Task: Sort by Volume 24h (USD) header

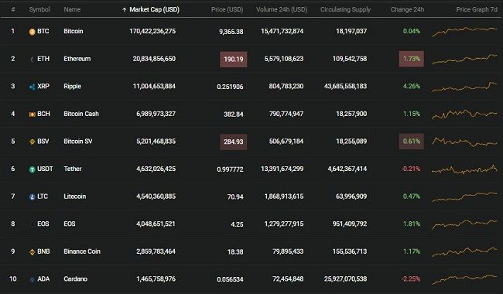Action: [x=282, y=9]
